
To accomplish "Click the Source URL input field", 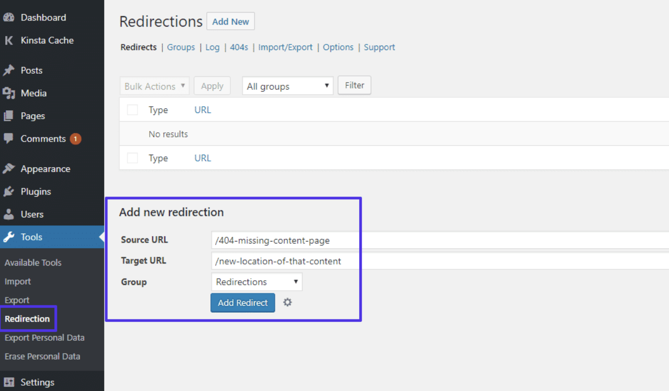I will (440, 240).
